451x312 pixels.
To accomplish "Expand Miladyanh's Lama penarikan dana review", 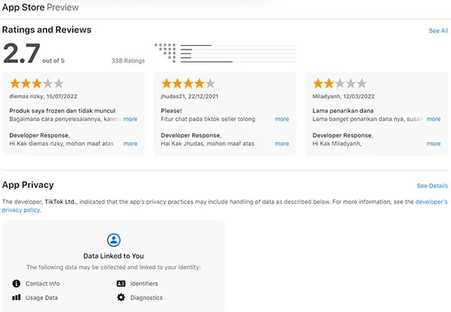I will point(434,119).
